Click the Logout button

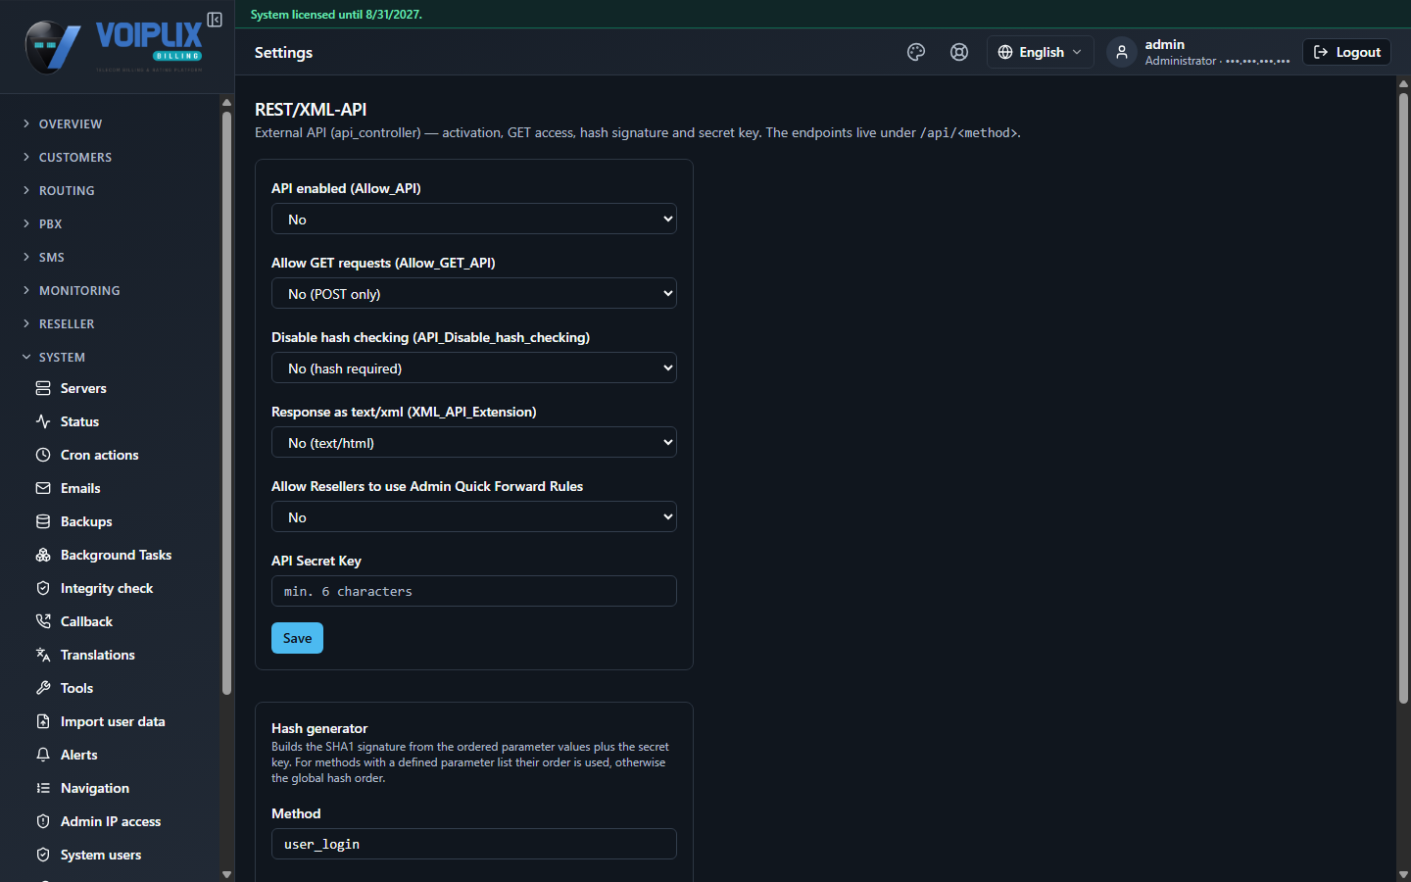(x=1346, y=52)
